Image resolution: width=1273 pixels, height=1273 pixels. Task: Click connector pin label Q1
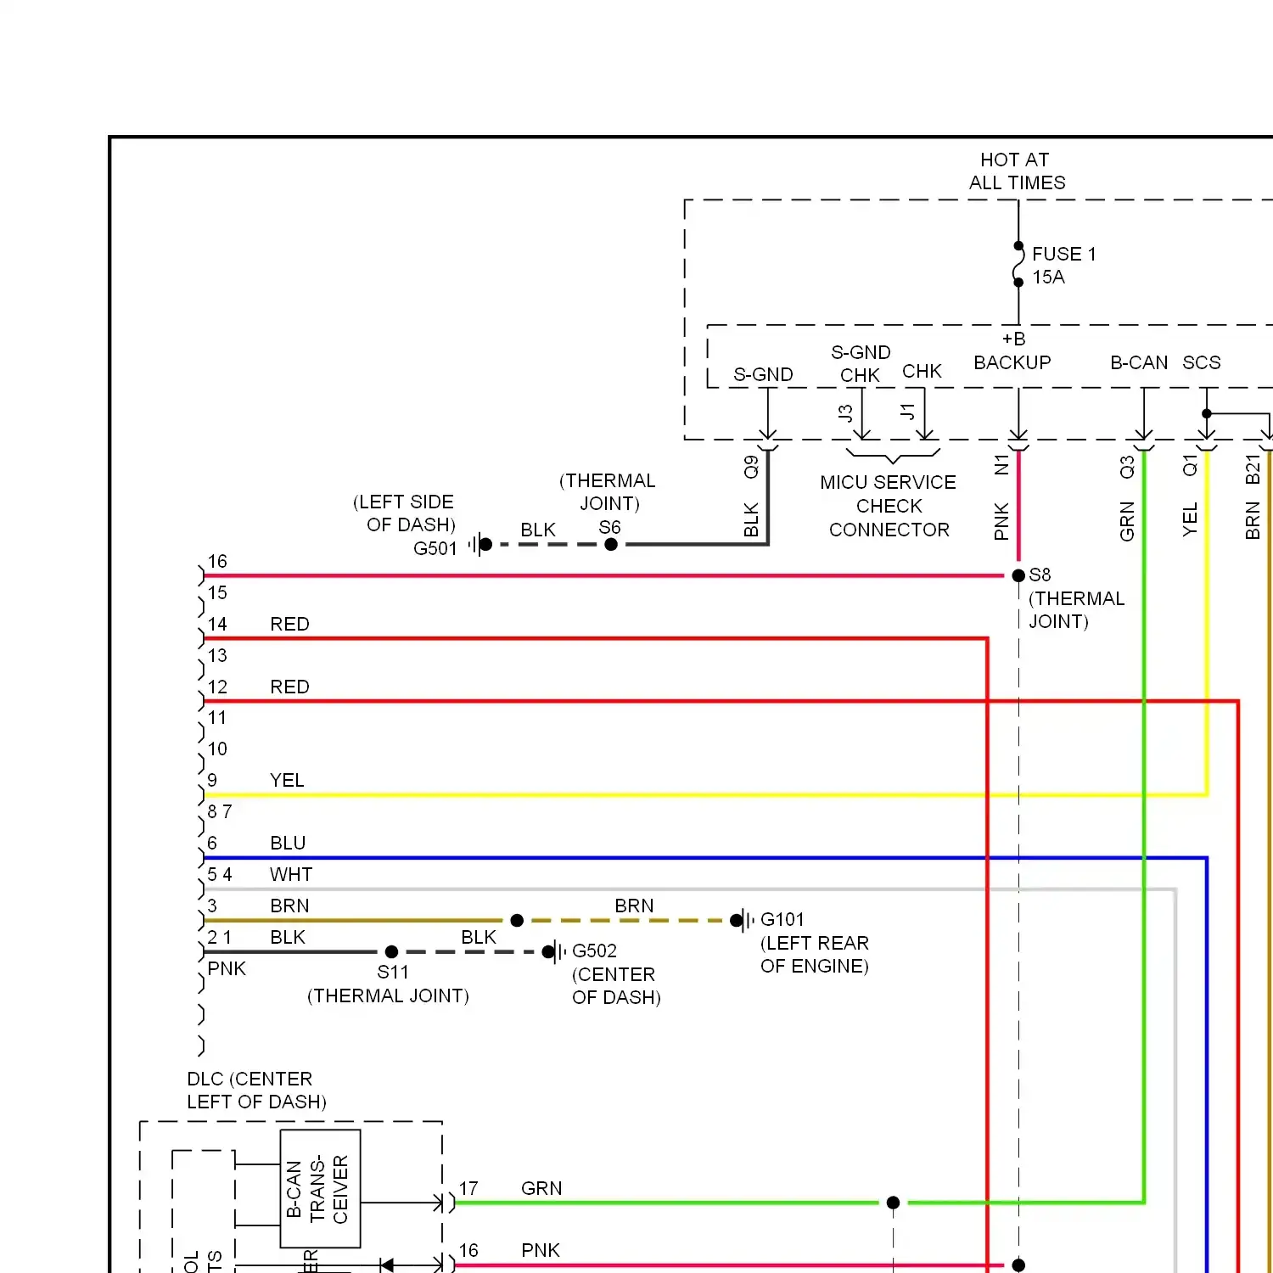click(1190, 465)
